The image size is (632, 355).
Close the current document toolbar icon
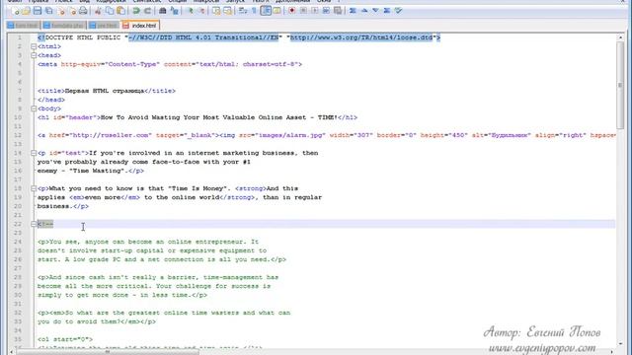pos(61,11)
